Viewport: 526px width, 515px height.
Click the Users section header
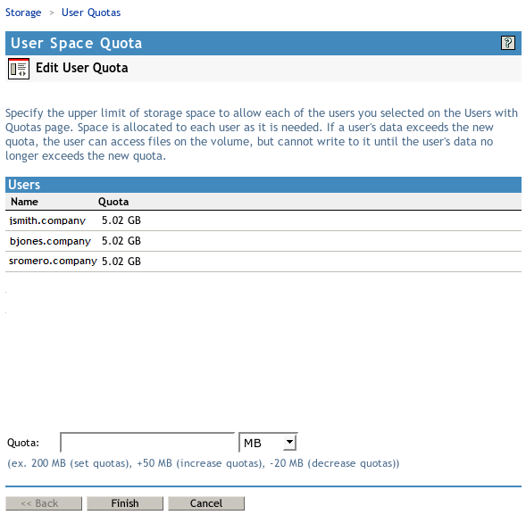point(263,185)
